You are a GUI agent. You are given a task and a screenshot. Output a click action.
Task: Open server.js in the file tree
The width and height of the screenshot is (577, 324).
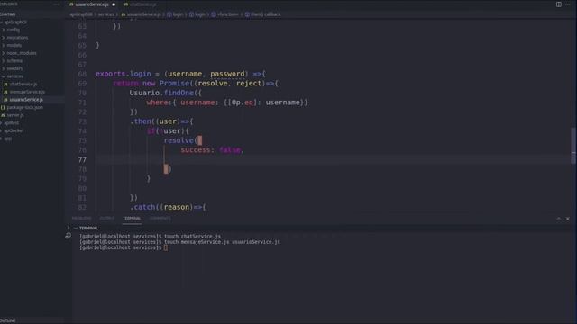pos(15,115)
